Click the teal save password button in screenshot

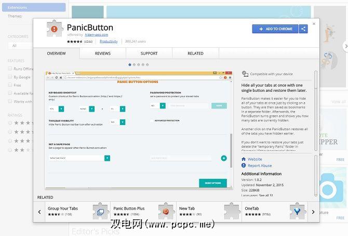[x=219, y=106]
